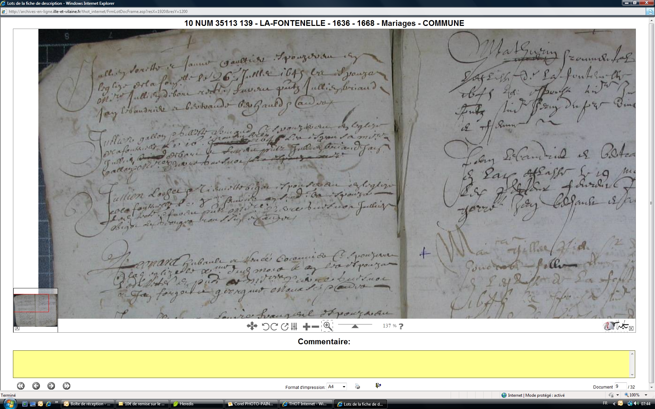Zoom in with plus icon

306,327
